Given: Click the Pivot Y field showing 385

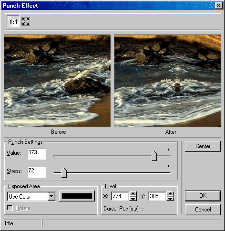Looking at the screenshot, I should click(x=157, y=196).
